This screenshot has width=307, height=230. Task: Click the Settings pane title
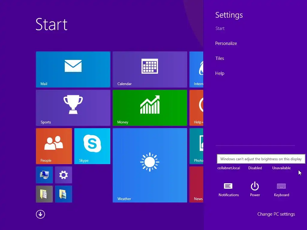click(x=229, y=15)
